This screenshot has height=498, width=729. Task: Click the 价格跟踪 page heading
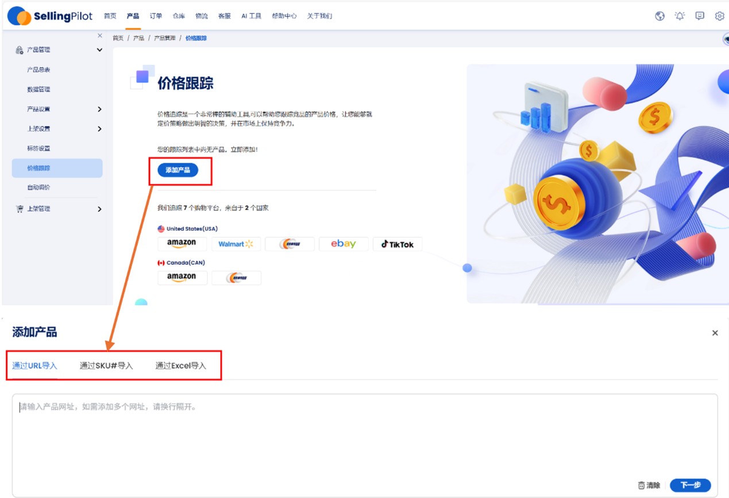pos(186,83)
